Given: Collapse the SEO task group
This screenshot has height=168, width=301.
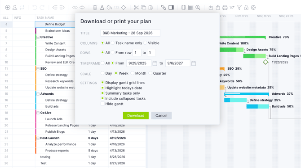Looking at the screenshot, I should 38,68.
